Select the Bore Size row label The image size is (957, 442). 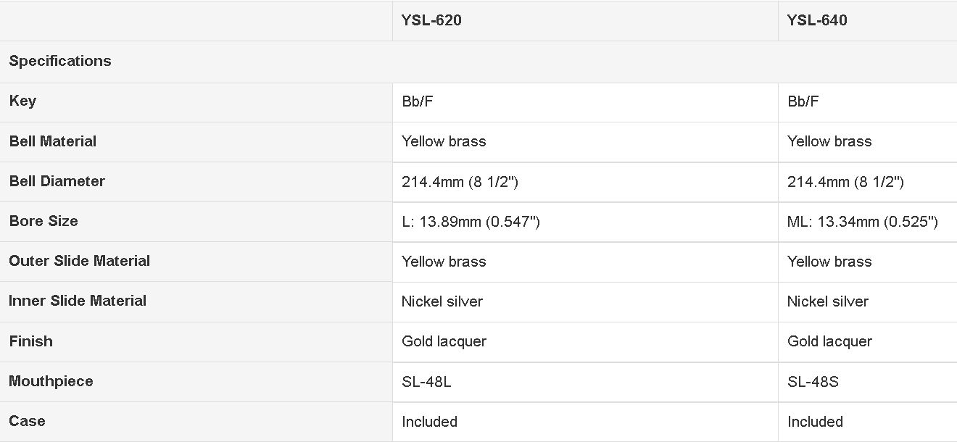coord(43,221)
